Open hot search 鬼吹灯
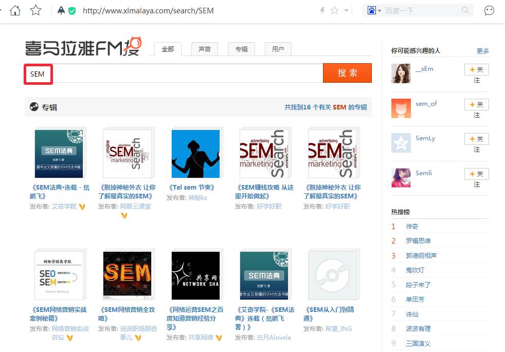505x352 pixels. pyautogui.click(x=415, y=270)
